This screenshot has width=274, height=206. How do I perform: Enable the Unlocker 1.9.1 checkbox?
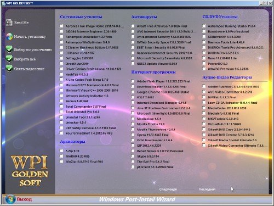61,123
